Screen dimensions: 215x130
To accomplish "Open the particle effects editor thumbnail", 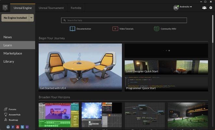I will click(102, 115).
